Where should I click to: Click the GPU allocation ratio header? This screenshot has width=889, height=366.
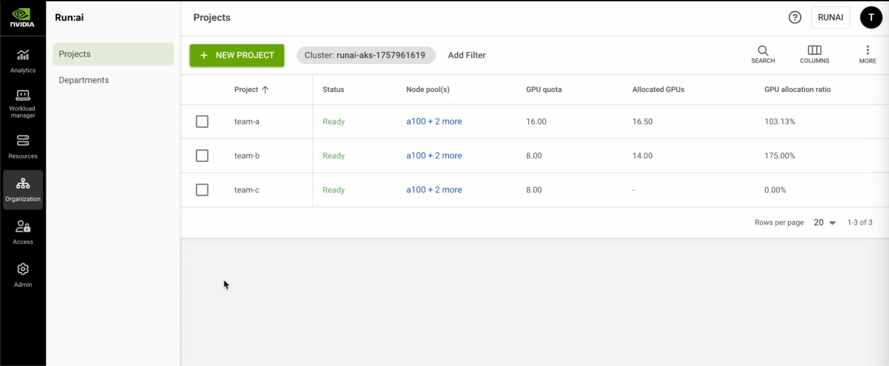[x=797, y=89]
